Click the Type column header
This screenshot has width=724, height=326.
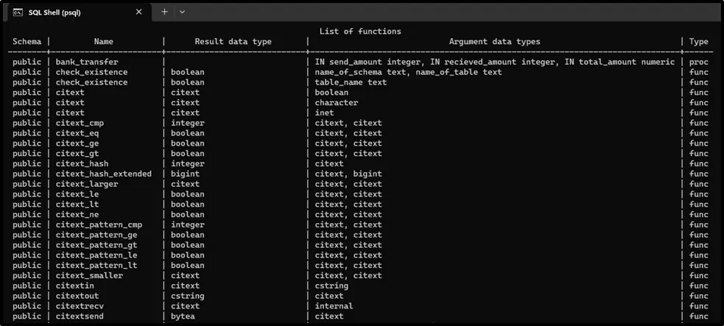(698, 42)
